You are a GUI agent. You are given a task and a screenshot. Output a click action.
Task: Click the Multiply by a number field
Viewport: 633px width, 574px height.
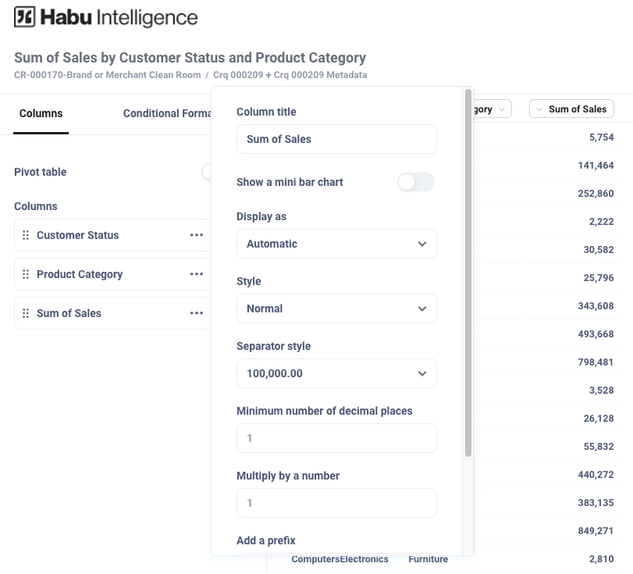tap(336, 503)
